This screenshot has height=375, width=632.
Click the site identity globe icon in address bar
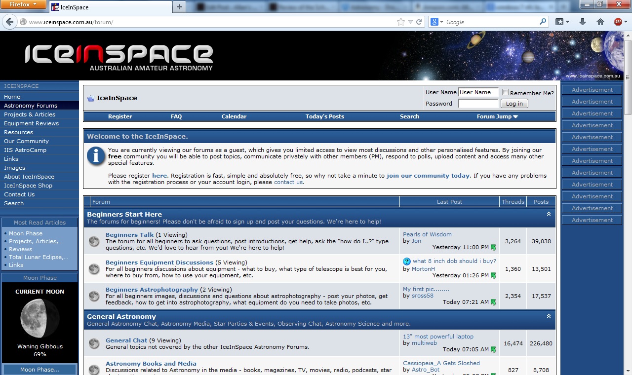(x=23, y=22)
